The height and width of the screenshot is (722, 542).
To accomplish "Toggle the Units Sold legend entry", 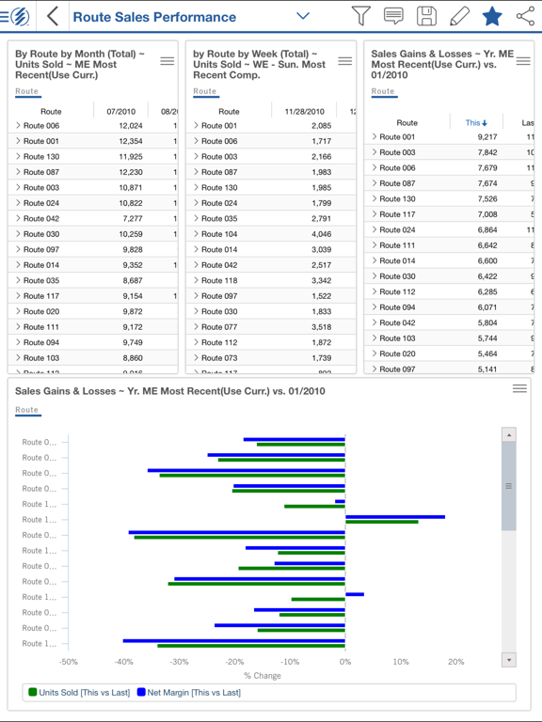I will click(79, 692).
